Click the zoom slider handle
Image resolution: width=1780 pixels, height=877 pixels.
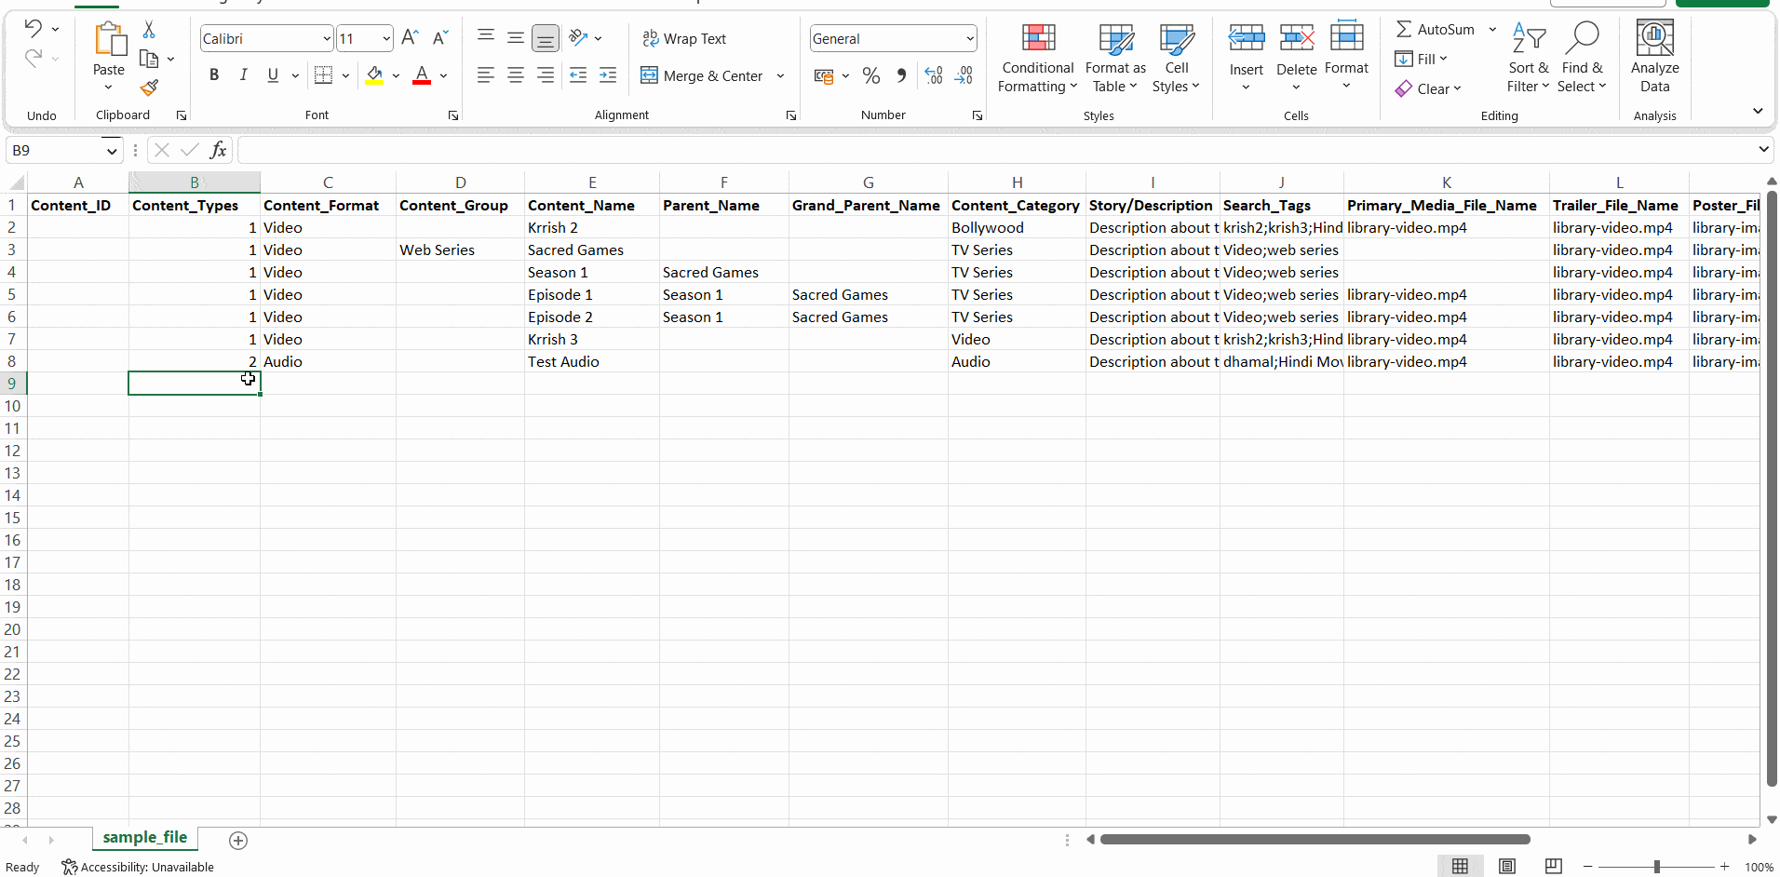tap(1657, 867)
